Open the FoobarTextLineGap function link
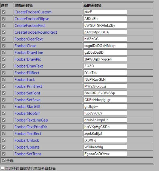159x171 pixels. [x=31, y=120]
